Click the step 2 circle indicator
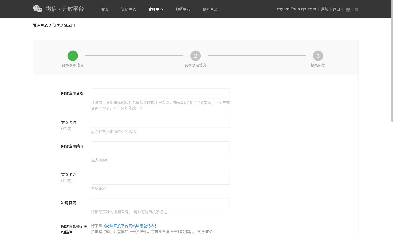 (x=195, y=56)
